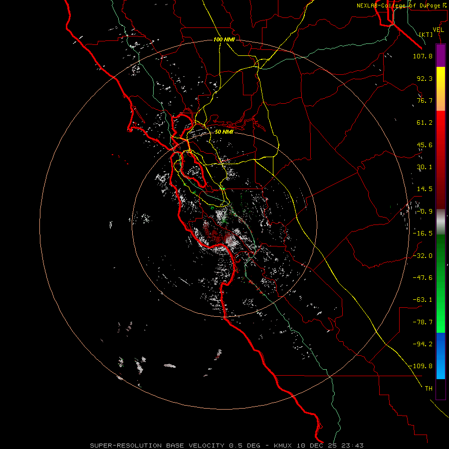
Task: Click the 100 NMI range ring label
Action: 224,39
